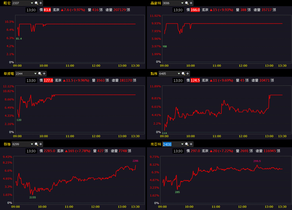Image resolution: width=292 pixels, height=210 pixels.
Task: Click the plus icon next to 旺宏 2337
Action: [x=41, y=3]
